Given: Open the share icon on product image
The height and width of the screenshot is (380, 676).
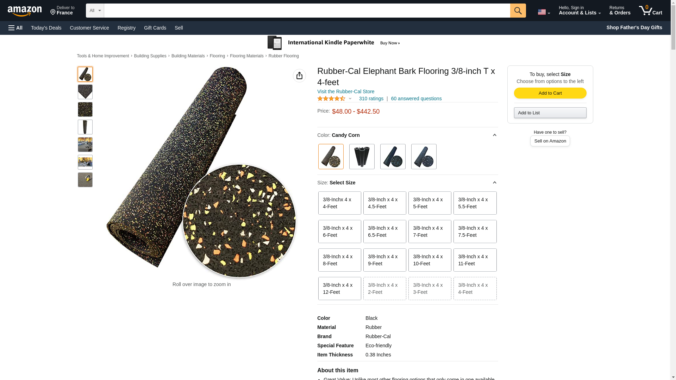Looking at the screenshot, I should tap(299, 76).
